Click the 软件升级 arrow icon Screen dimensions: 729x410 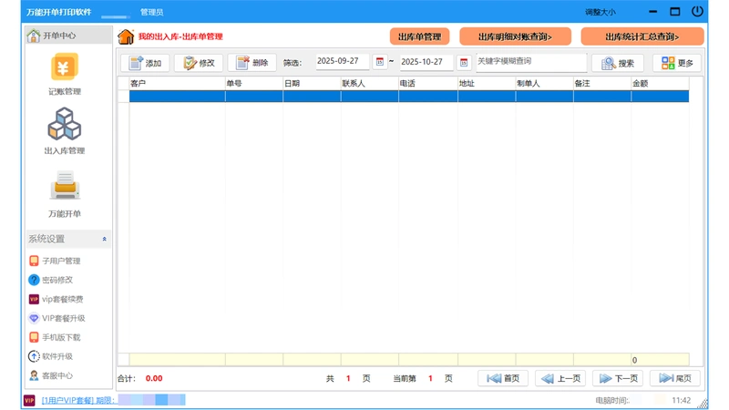(34, 356)
